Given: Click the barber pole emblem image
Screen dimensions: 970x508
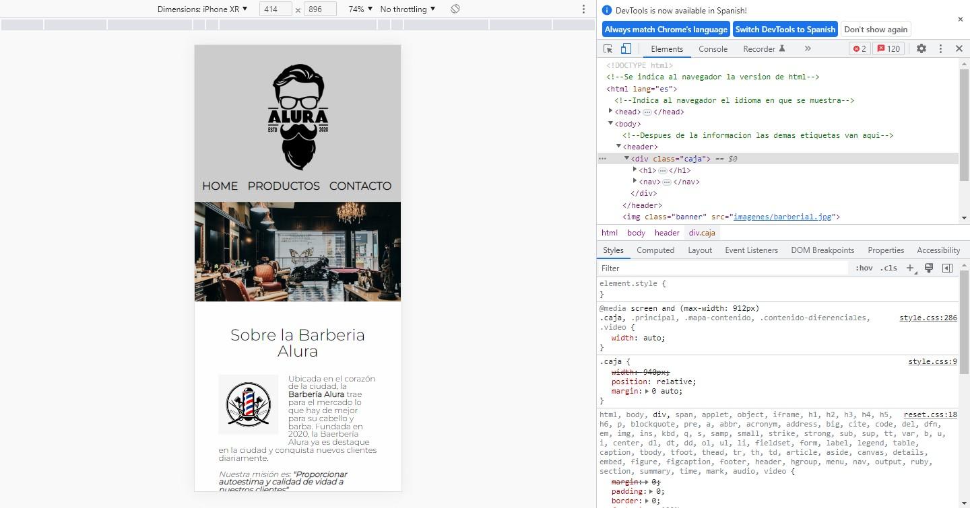Looking at the screenshot, I should click(x=248, y=404).
